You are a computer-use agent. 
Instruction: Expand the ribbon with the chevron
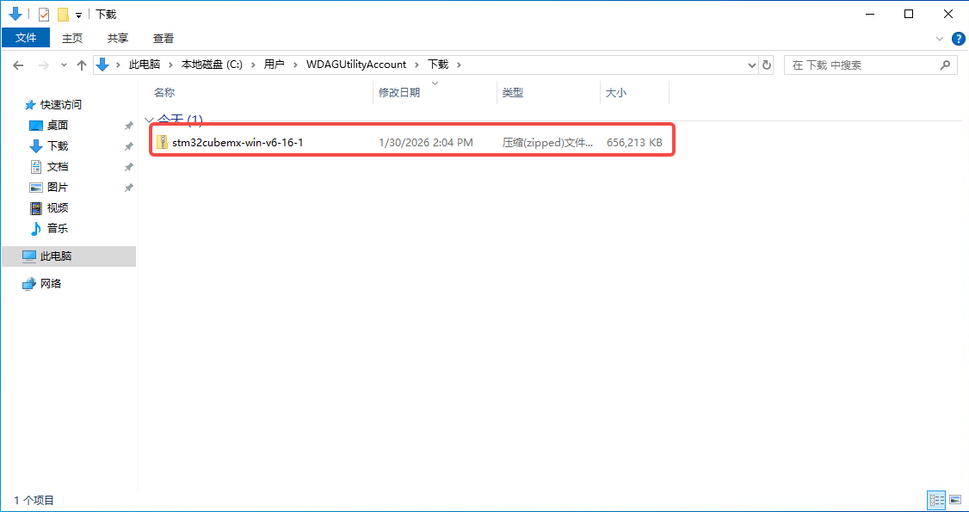click(940, 39)
